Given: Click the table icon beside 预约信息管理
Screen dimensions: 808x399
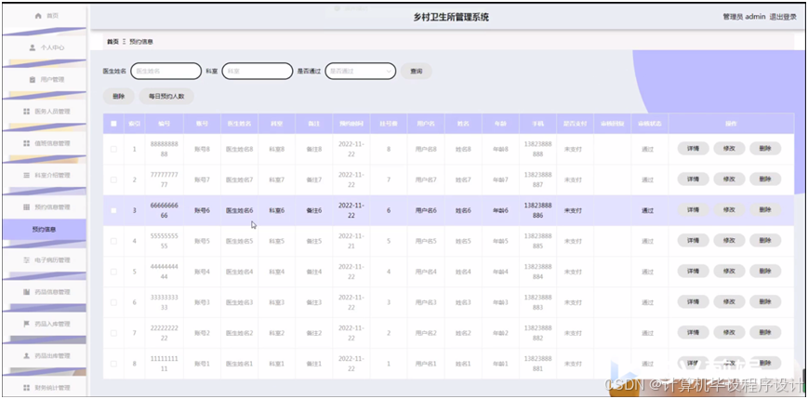Looking at the screenshot, I should pos(26,207).
